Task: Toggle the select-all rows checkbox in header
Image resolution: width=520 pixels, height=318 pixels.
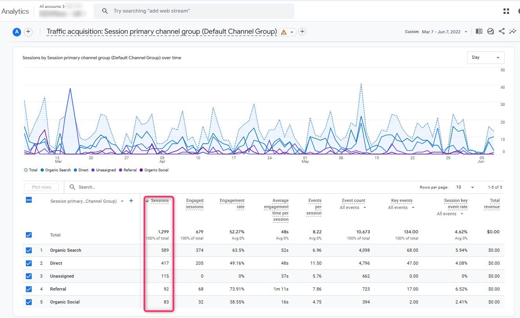Action: [29, 200]
